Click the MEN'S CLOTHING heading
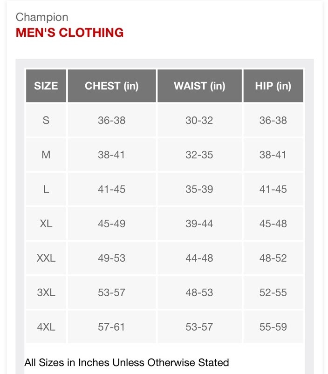 (x=70, y=33)
